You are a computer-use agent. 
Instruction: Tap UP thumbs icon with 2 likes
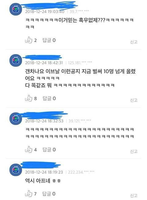28,40
